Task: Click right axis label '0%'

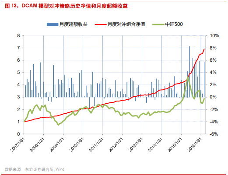Action: 213,97
